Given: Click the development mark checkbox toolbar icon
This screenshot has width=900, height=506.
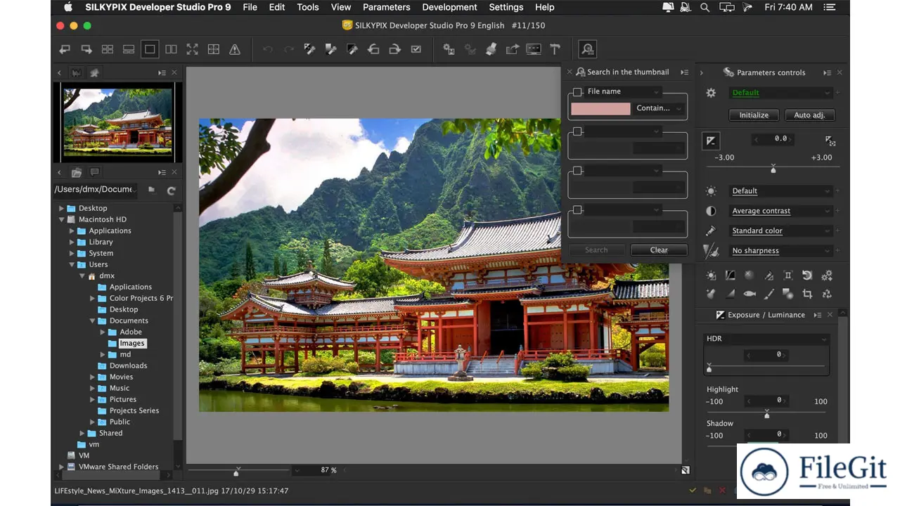Looking at the screenshot, I should tap(416, 49).
